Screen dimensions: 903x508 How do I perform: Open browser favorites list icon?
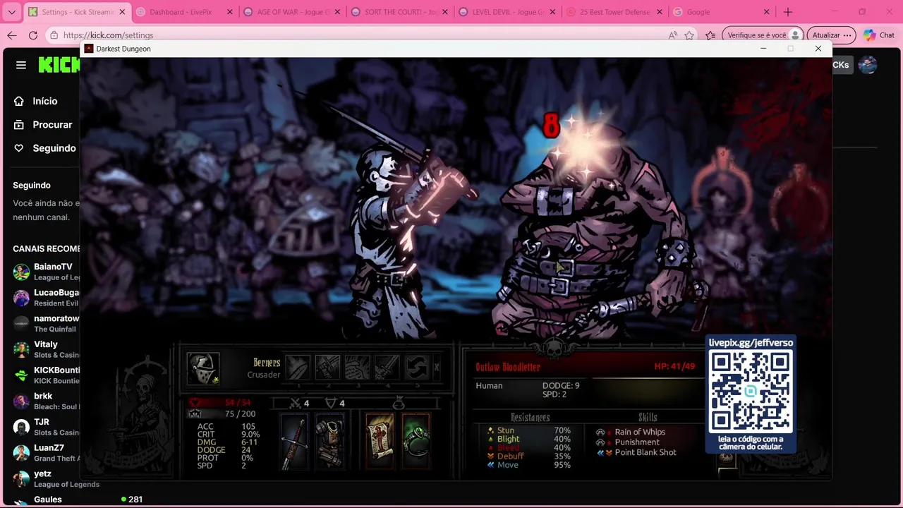click(710, 35)
